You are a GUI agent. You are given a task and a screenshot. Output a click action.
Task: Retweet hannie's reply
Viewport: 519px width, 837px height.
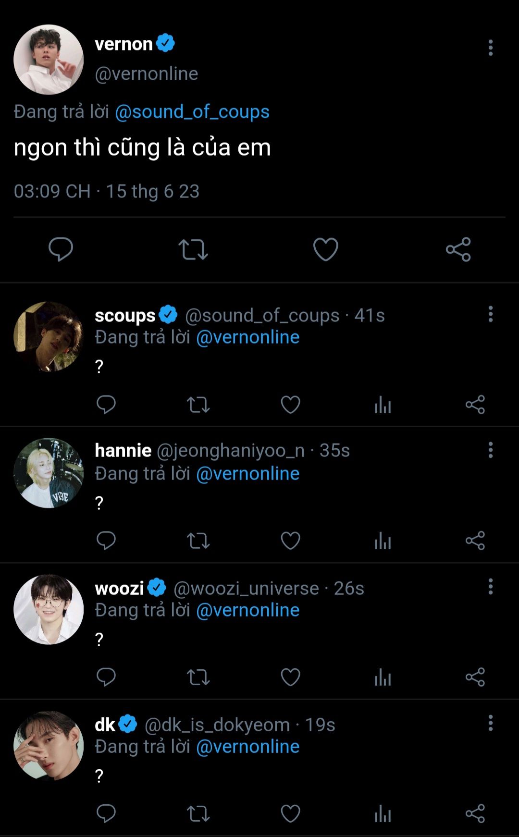point(198,541)
